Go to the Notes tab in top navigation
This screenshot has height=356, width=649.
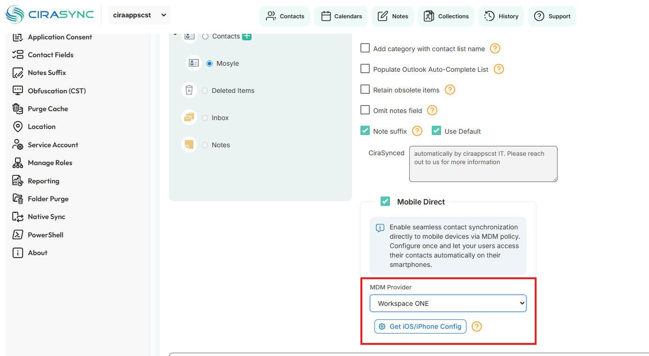(392, 15)
